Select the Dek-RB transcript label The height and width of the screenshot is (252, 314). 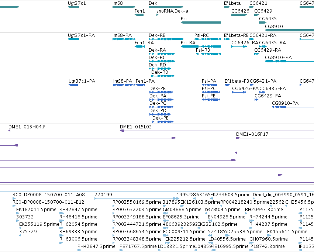[160, 72]
